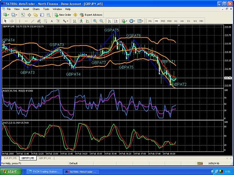The image size is (234, 175).
Task: Open the Windows start button
Action: 11,172
